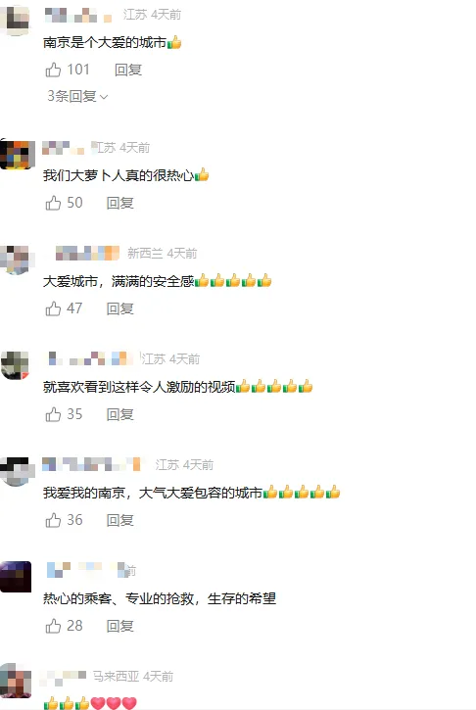This screenshot has width=476, height=710.
Task: Open the Malaysia commenter's avatar
Action: [16, 681]
